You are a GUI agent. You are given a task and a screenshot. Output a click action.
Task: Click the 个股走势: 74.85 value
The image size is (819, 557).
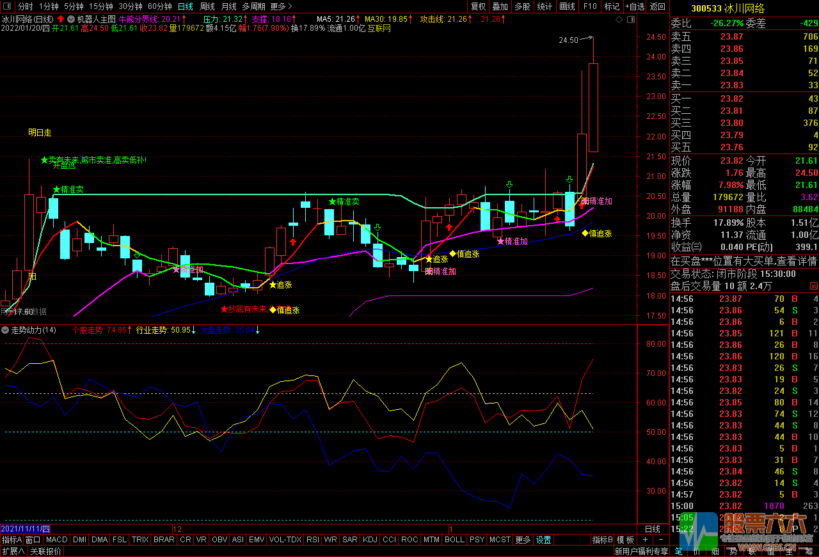tap(99, 330)
